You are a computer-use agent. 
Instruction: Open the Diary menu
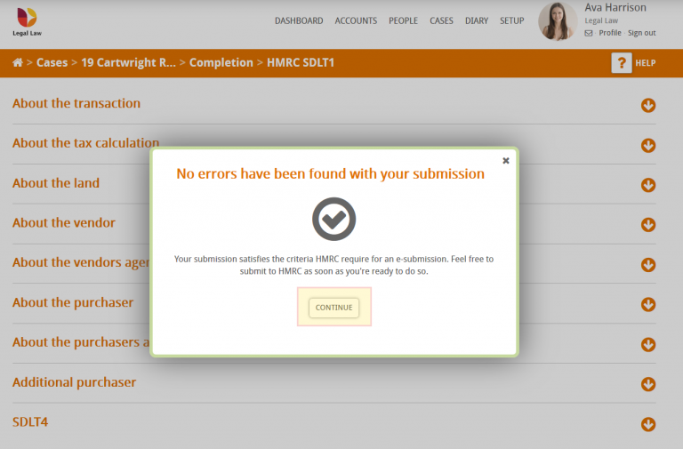[x=477, y=21]
